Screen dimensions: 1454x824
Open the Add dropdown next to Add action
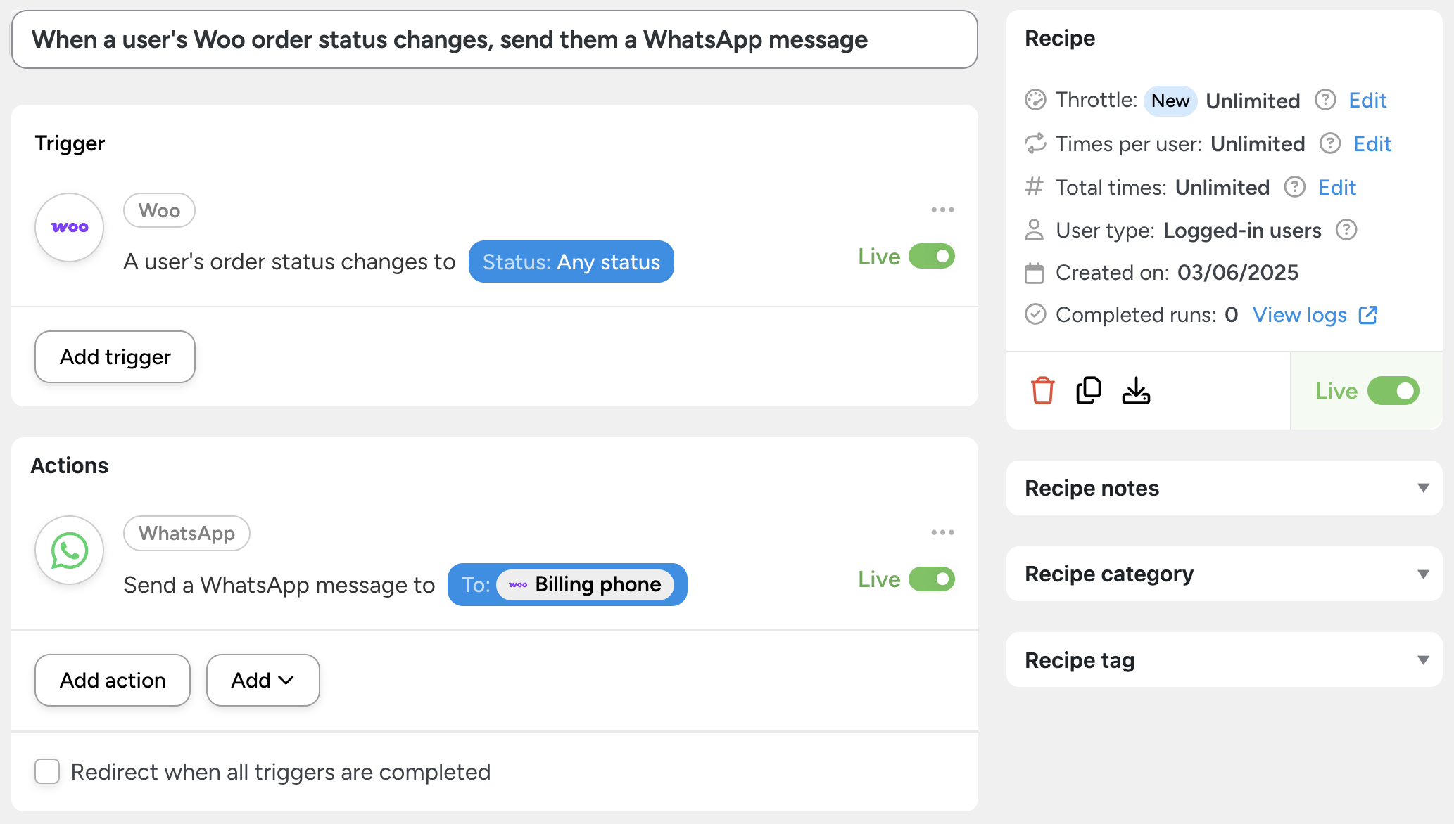click(x=263, y=680)
